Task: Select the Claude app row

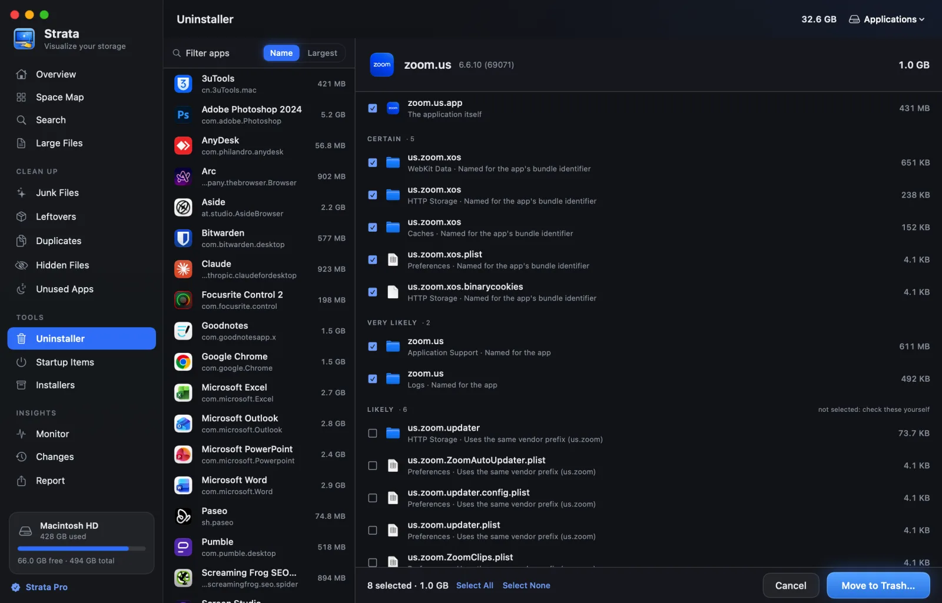Action: (259, 269)
